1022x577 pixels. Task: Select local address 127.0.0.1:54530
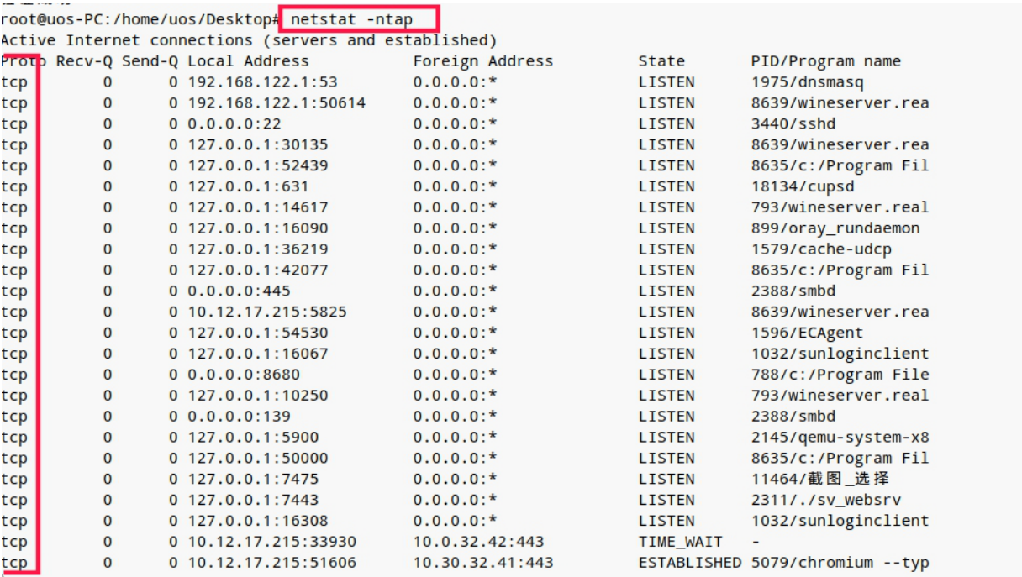pyautogui.click(x=258, y=333)
